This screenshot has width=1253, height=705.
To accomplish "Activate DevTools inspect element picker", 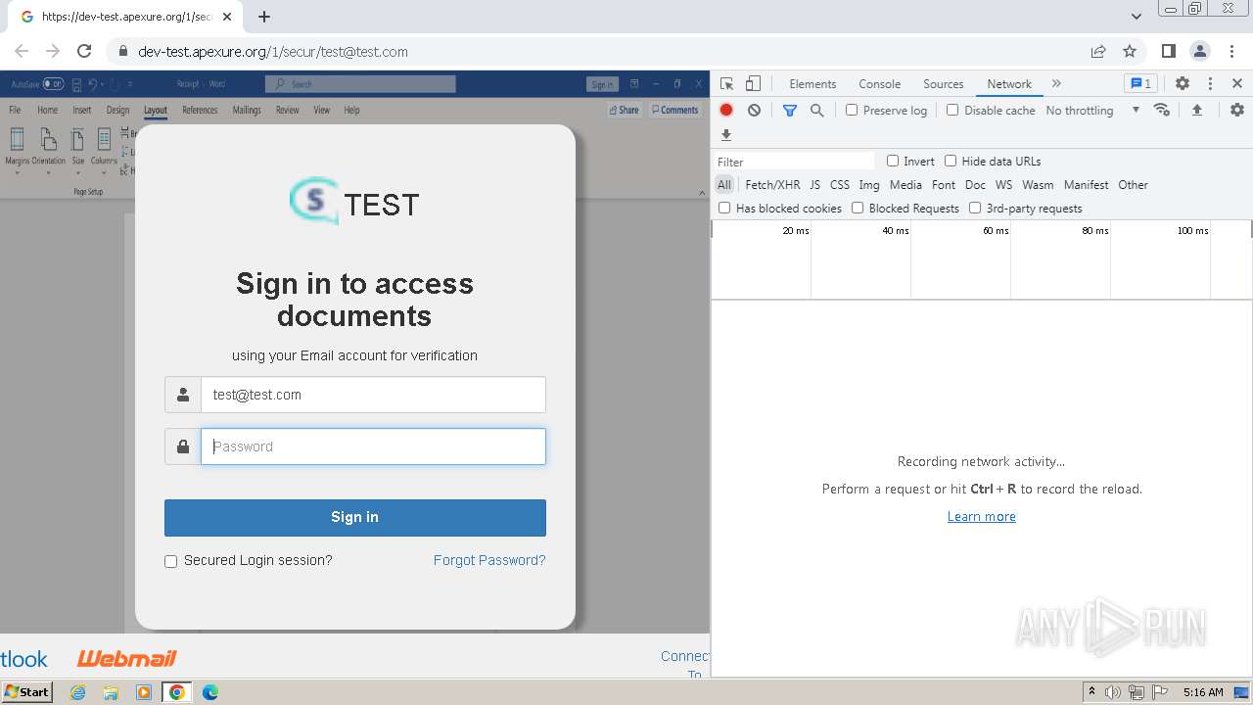I will point(726,83).
